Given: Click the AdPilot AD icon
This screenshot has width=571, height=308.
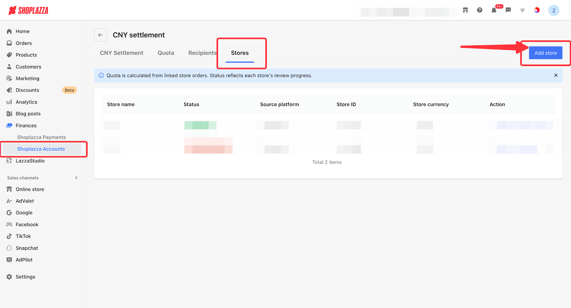Looking at the screenshot, I should (9, 260).
